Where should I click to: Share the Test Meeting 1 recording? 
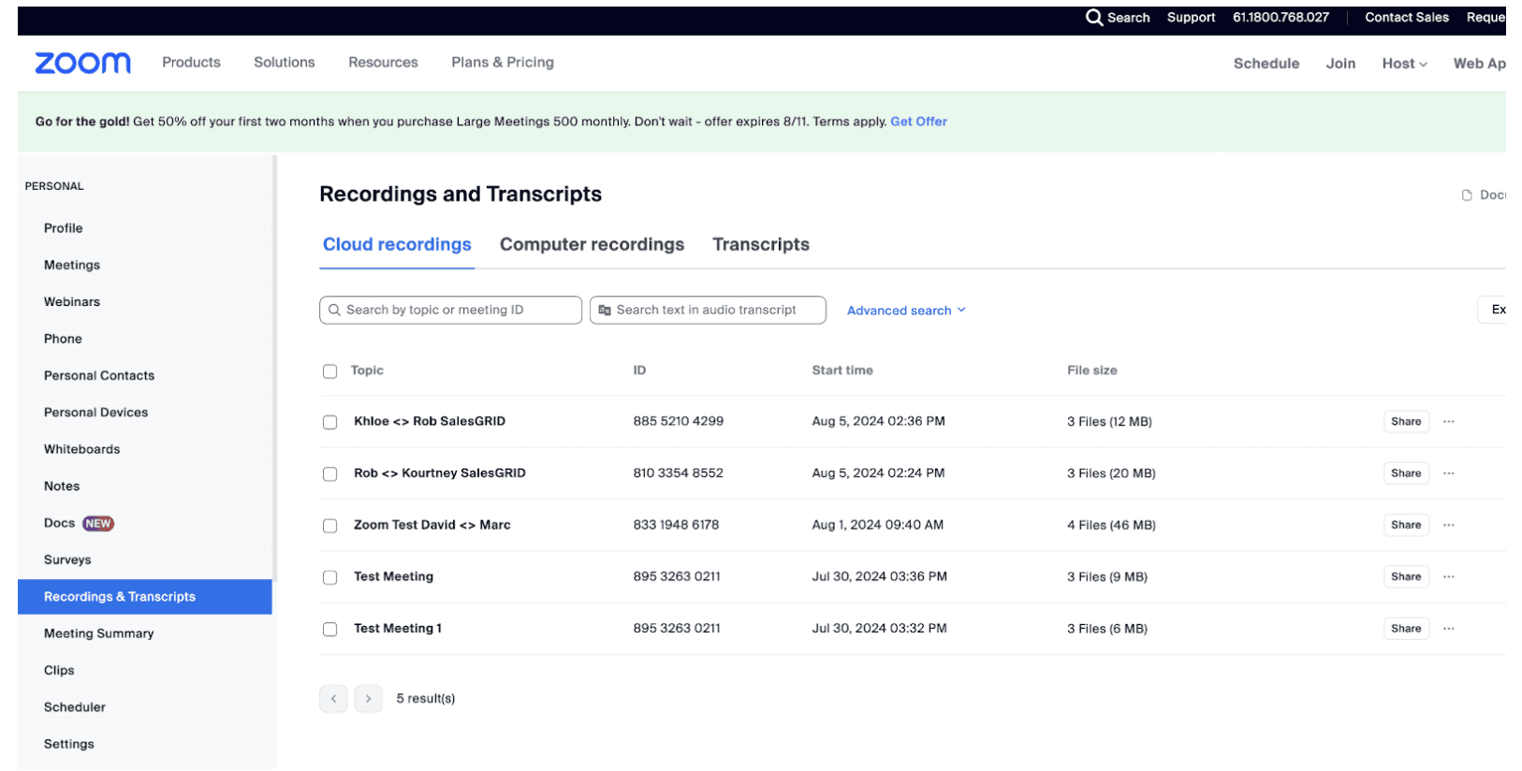click(x=1406, y=629)
